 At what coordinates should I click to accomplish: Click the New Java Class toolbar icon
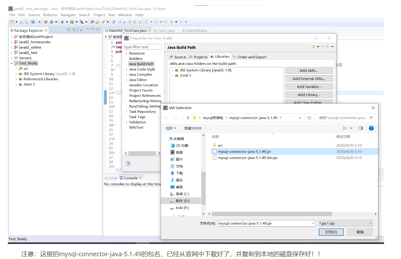point(51,22)
